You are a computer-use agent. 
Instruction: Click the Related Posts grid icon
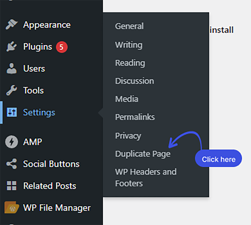(12, 186)
